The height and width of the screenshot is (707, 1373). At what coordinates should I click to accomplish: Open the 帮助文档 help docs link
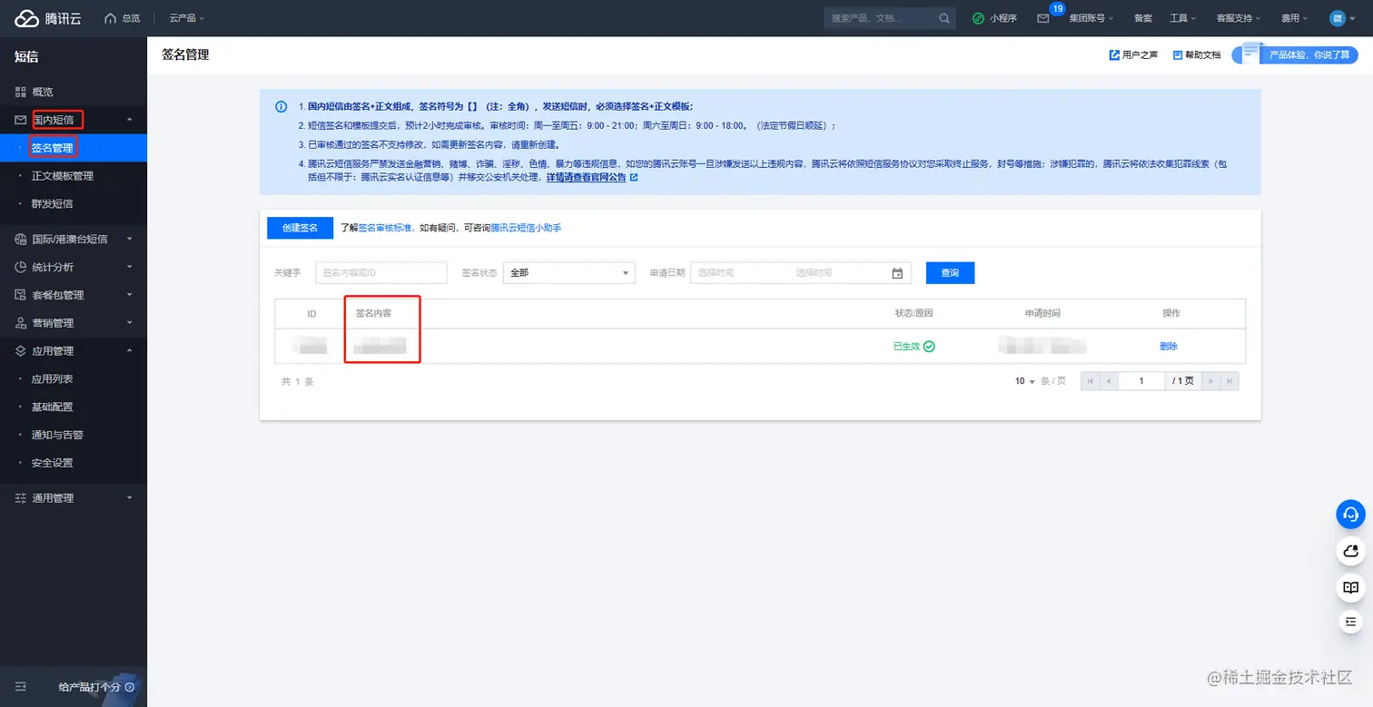(x=1197, y=55)
